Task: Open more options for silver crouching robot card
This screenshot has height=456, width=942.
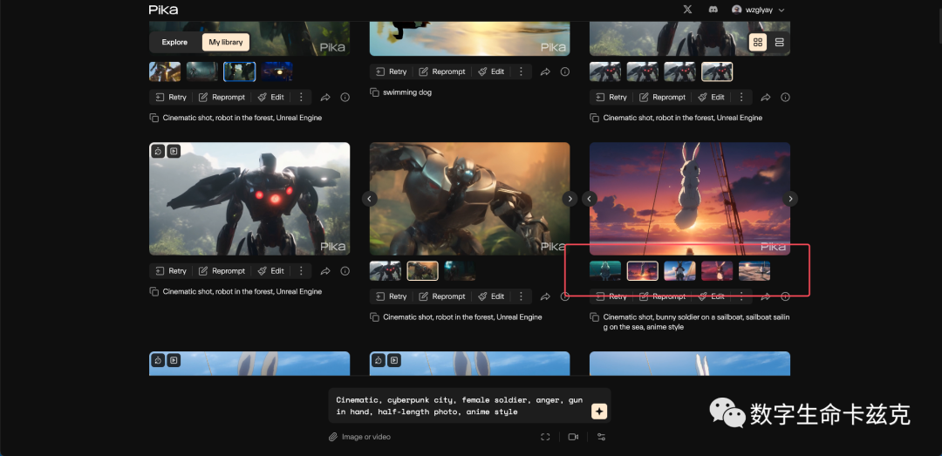Action: [521, 296]
